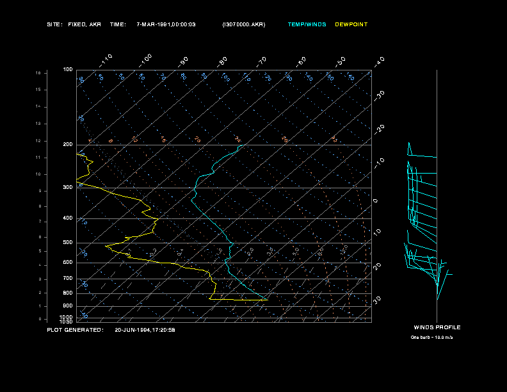Screen dimensions: 507x392
Task: Click the 700 pressure level label
Action: 68,278
